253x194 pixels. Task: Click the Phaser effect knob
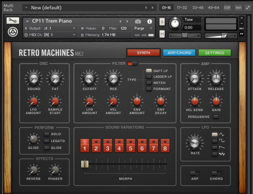[x=55, y=170]
